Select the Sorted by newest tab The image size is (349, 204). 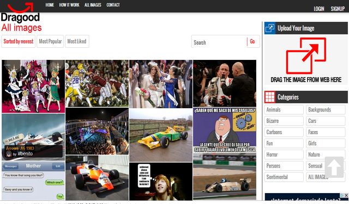18,41
